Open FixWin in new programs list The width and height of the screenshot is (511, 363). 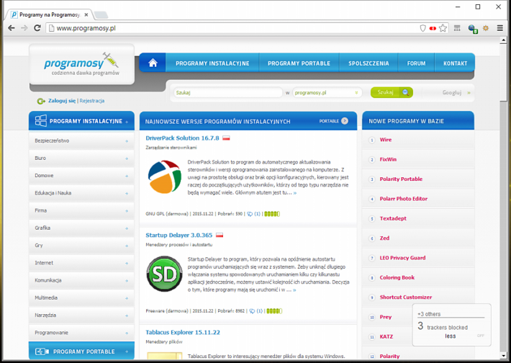(388, 159)
